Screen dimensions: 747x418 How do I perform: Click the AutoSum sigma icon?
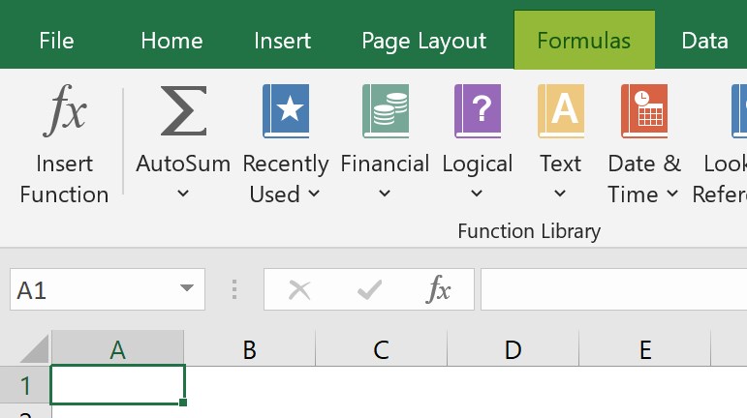(183, 111)
